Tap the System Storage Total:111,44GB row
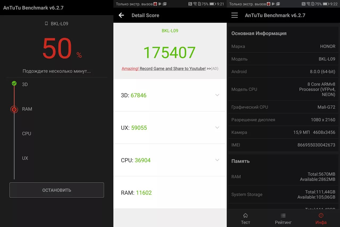340x227 pixels. [283, 195]
